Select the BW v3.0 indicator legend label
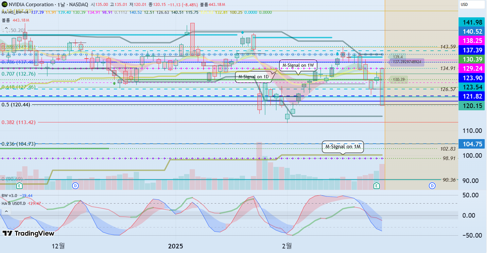The width and height of the screenshot is (487, 253). coord(9,195)
